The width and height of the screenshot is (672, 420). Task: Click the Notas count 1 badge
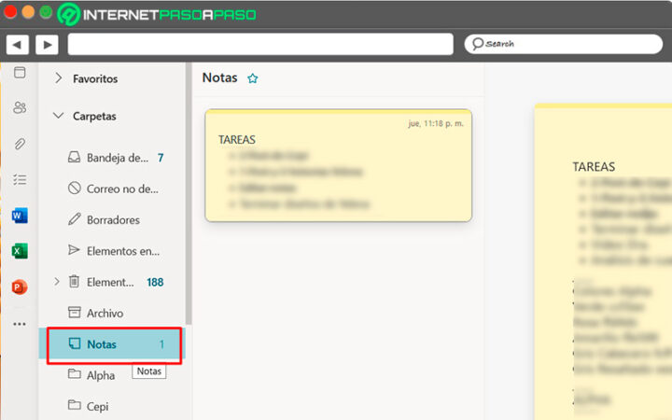[x=162, y=344]
